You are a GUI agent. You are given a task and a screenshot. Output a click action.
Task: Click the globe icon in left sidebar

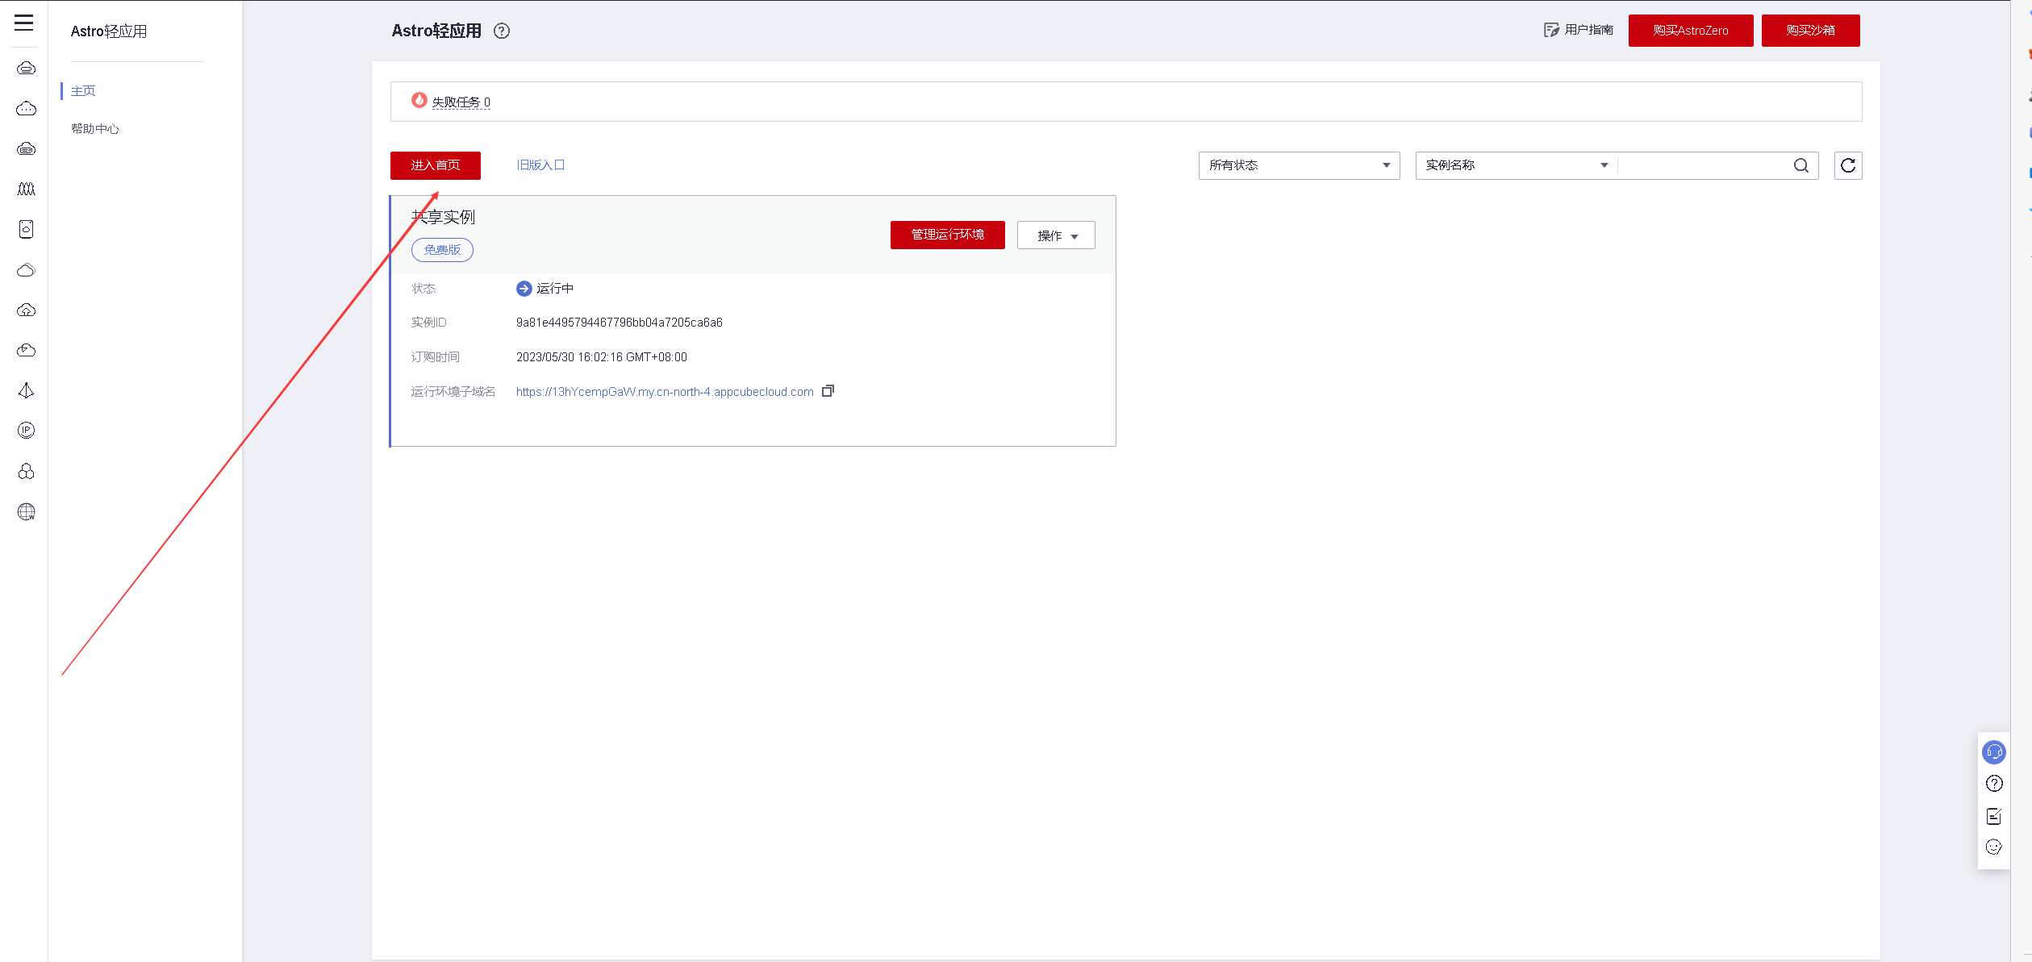point(27,512)
